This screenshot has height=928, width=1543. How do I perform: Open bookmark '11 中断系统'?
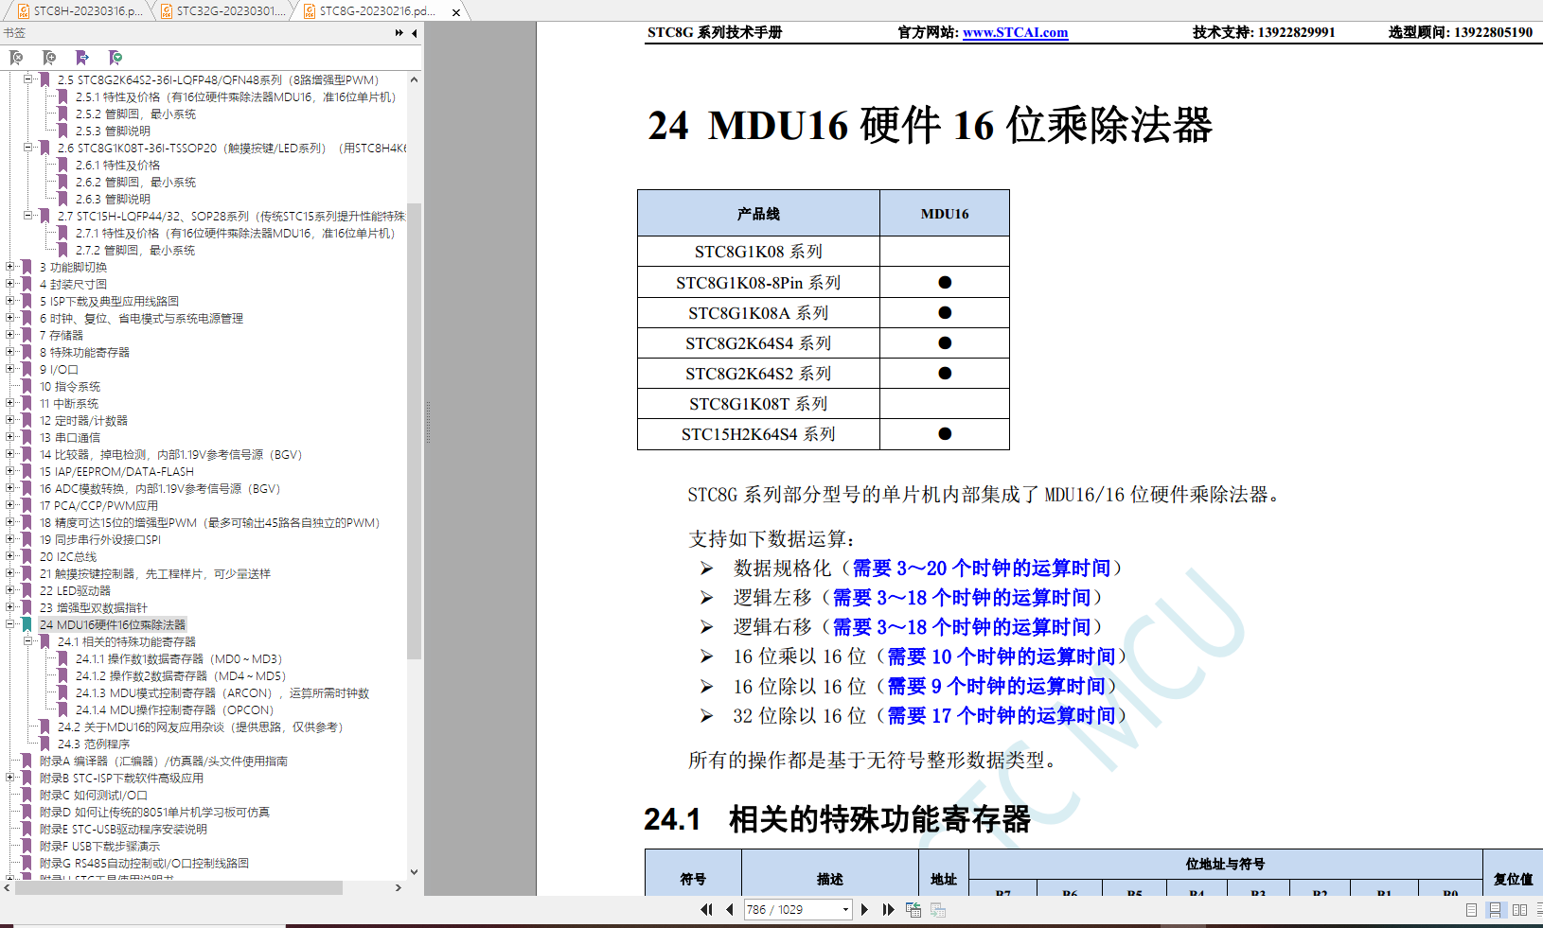(68, 403)
